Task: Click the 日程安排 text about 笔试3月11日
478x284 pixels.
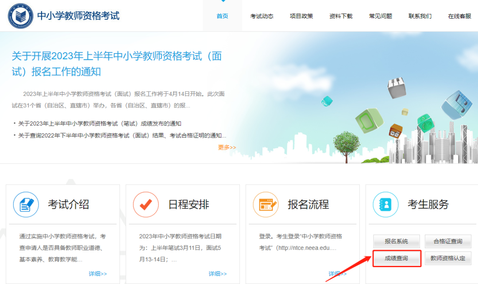Action: 180,248
